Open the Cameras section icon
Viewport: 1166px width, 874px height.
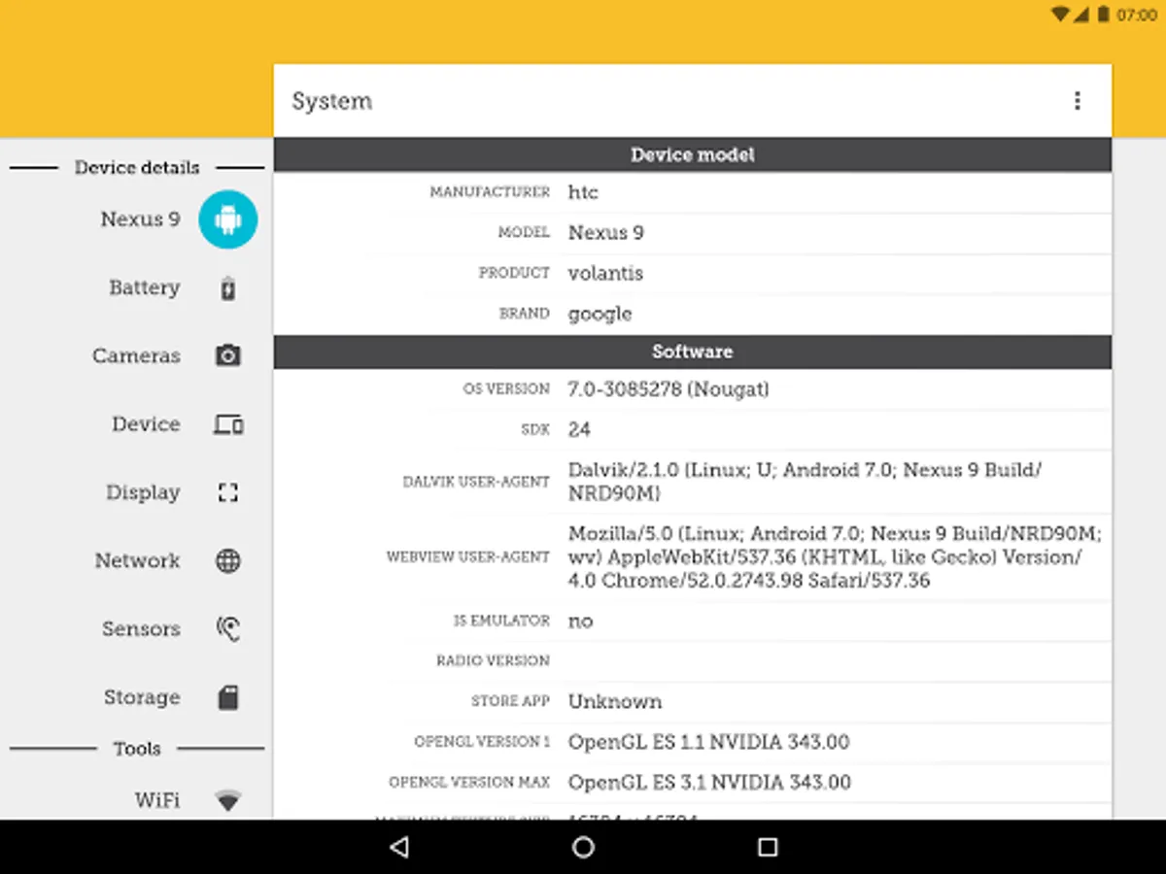click(228, 355)
